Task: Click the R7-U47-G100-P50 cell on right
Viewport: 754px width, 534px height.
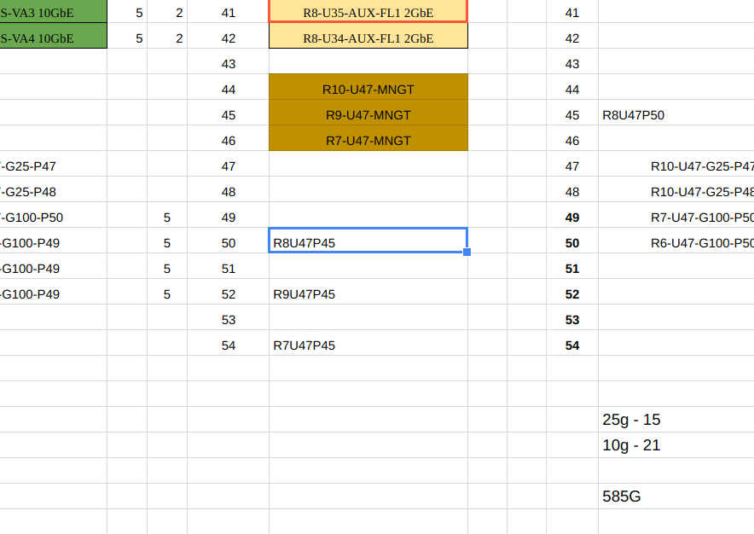Action: [x=676, y=215]
